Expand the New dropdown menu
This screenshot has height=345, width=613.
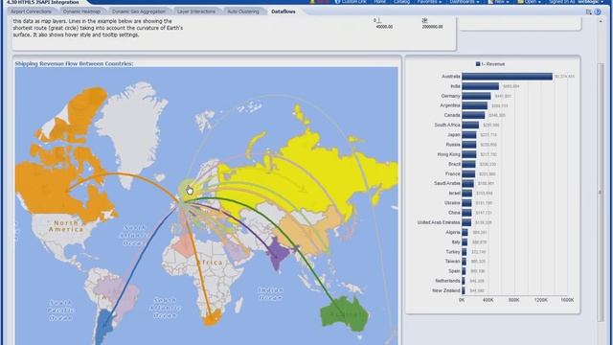498,2
